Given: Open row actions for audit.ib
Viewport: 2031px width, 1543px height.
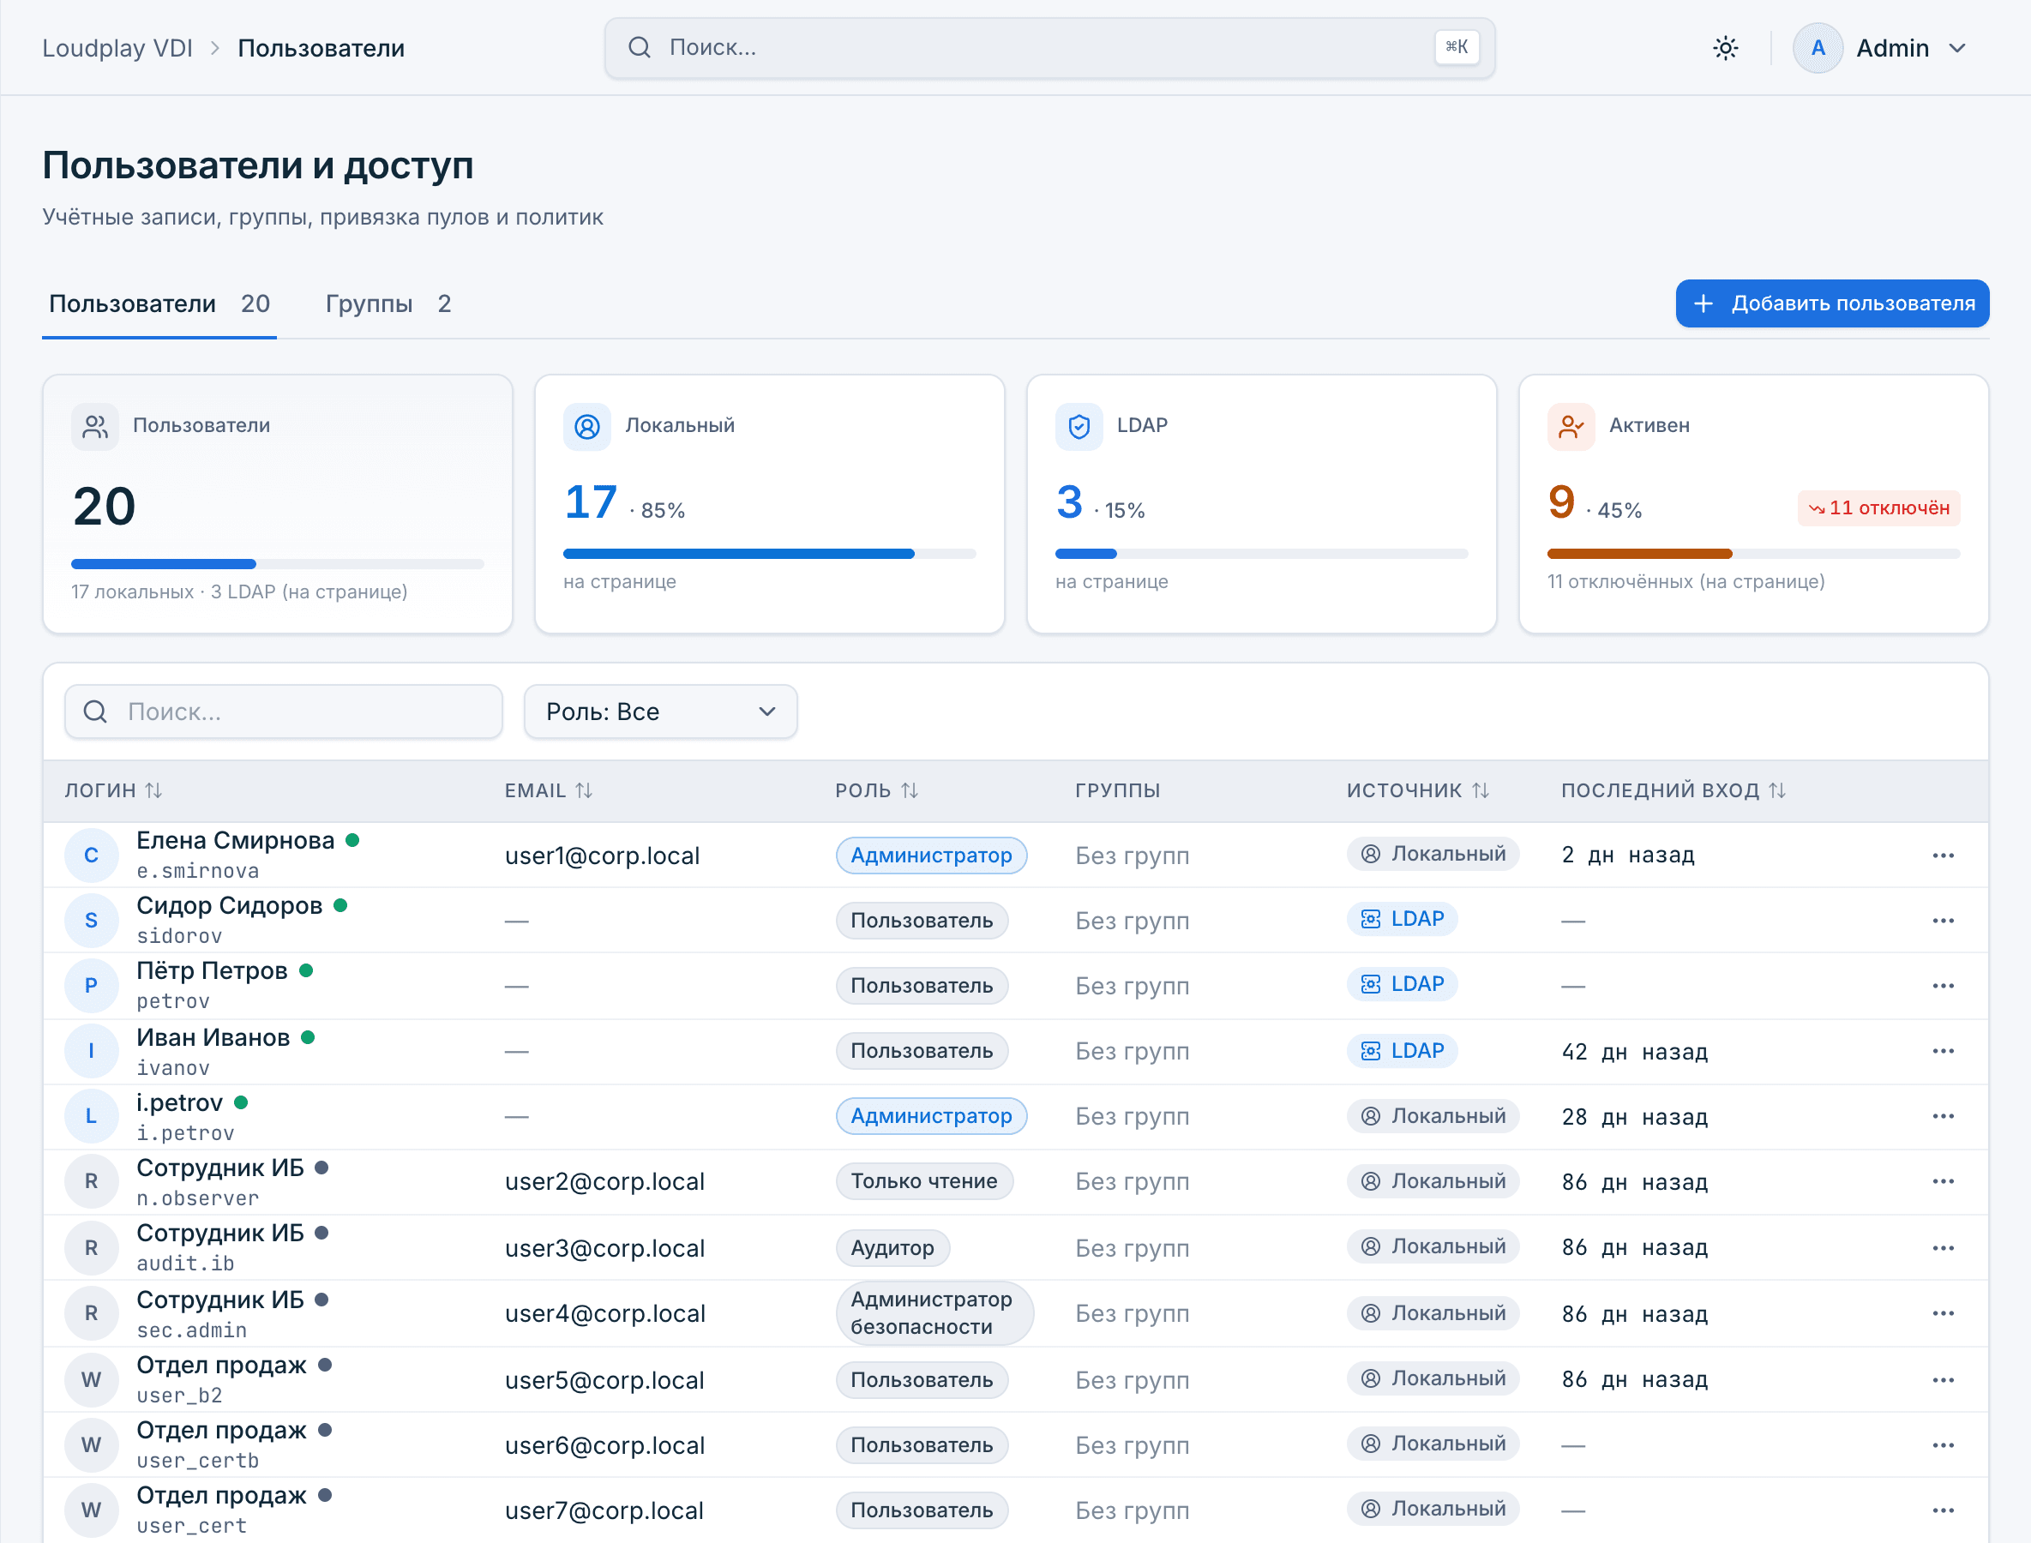Looking at the screenshot, I should click(x=1943, y=1247).
